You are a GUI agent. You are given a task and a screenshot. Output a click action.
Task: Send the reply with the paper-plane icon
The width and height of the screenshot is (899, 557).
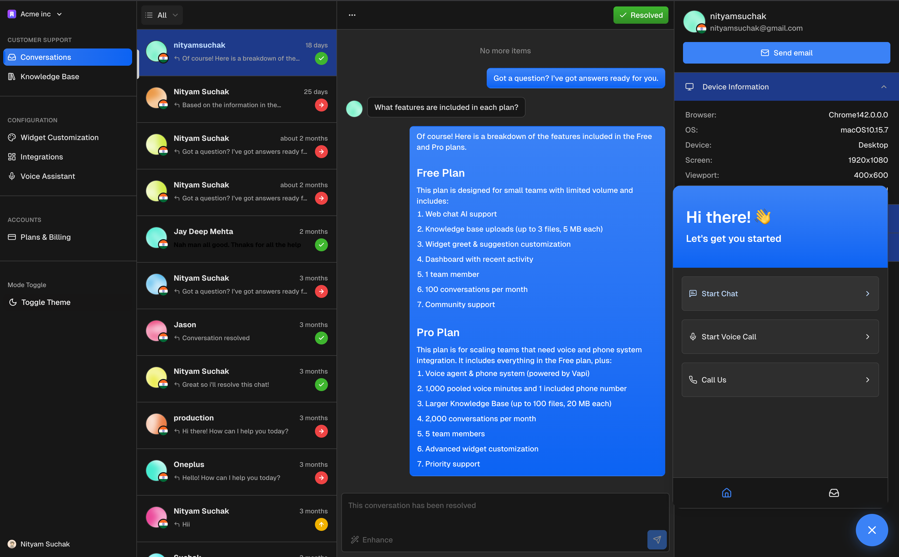click(x=657, y=540)
